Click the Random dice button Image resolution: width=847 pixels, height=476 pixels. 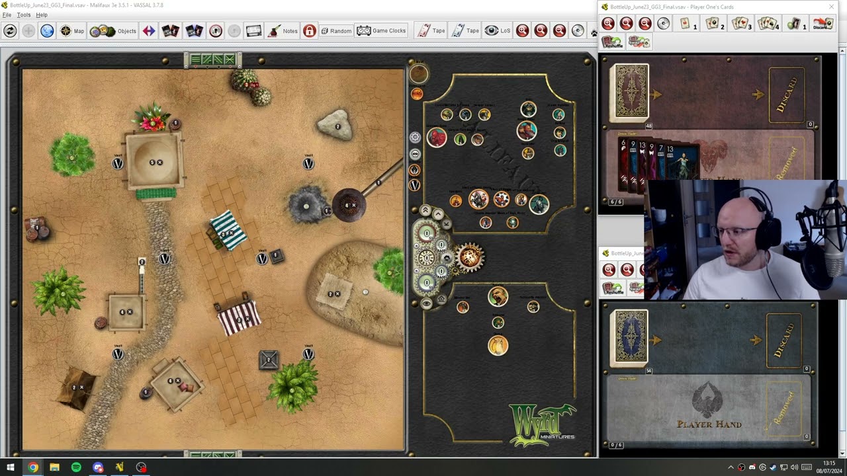coord(335,30)
